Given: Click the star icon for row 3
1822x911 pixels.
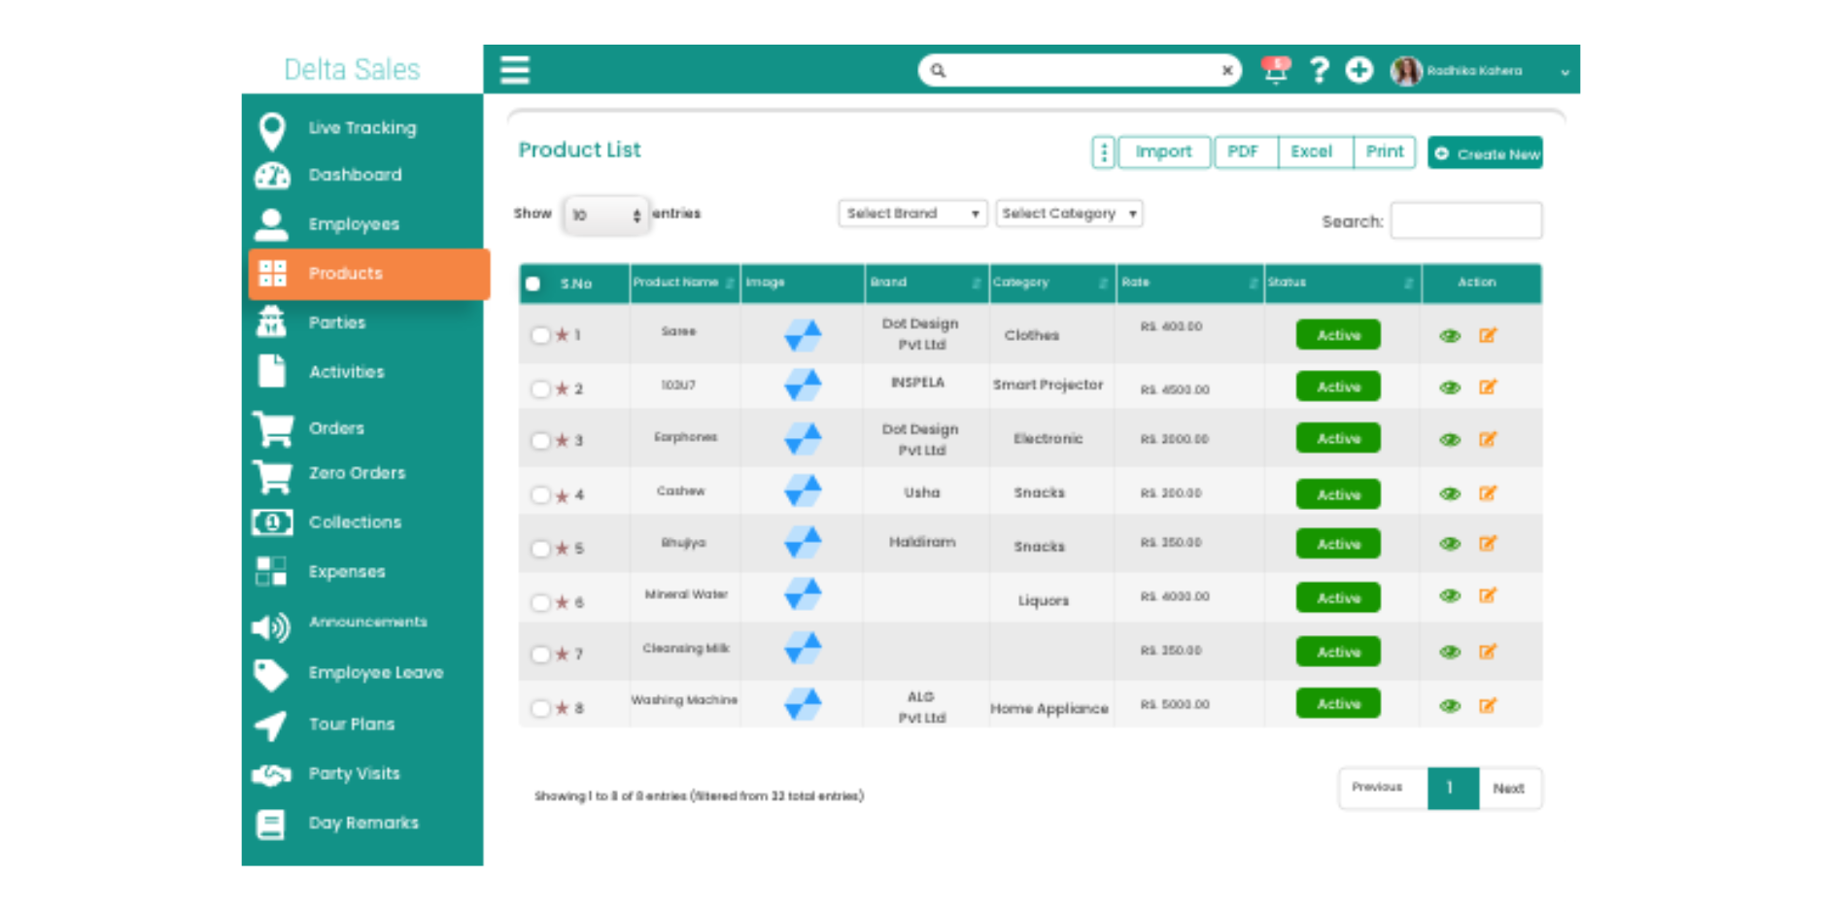Looking at the screenshot, I should (562, 440).
